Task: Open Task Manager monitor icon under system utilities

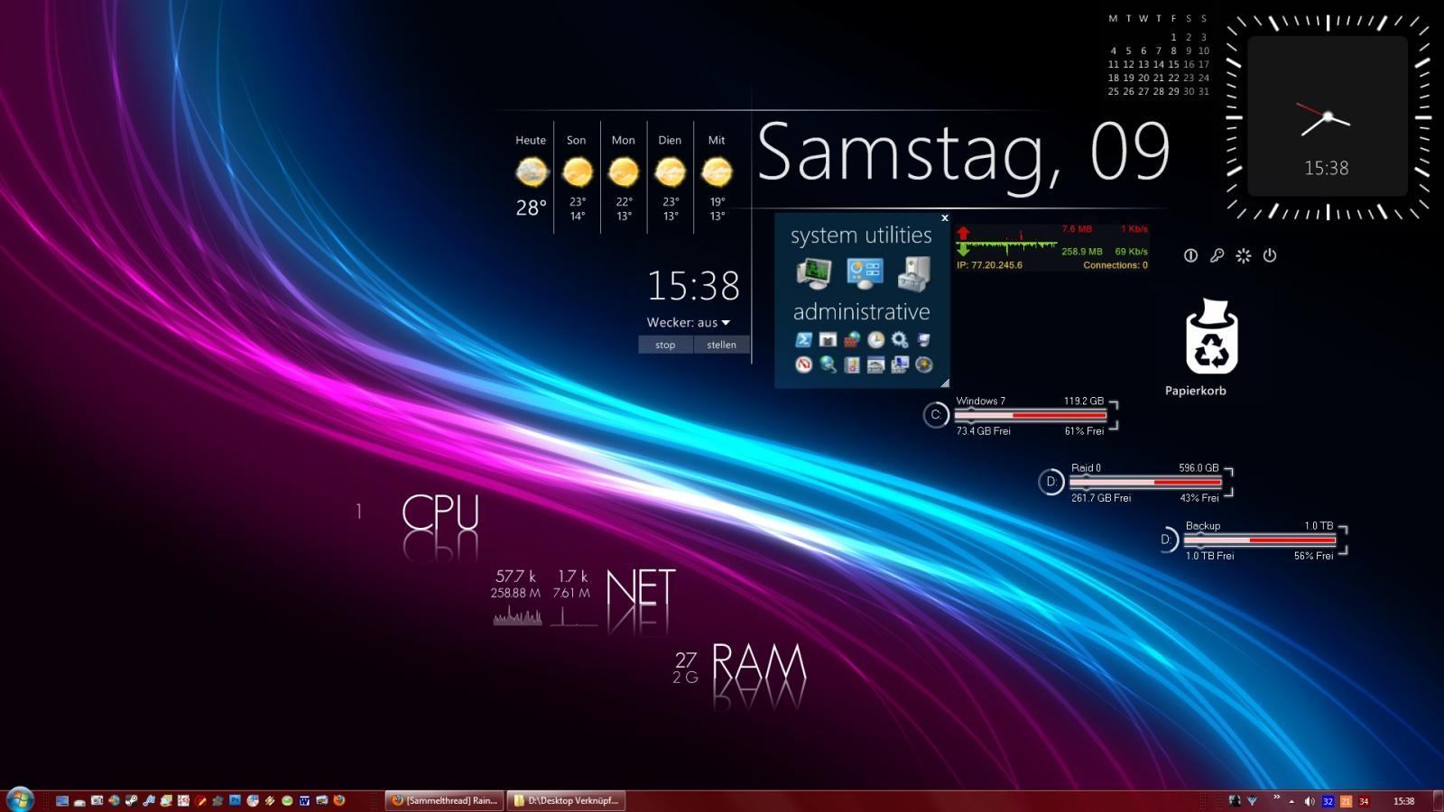Action: 814,272
